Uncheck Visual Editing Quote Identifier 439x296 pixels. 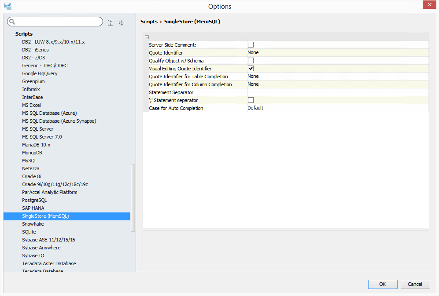(x=251, y=69)
